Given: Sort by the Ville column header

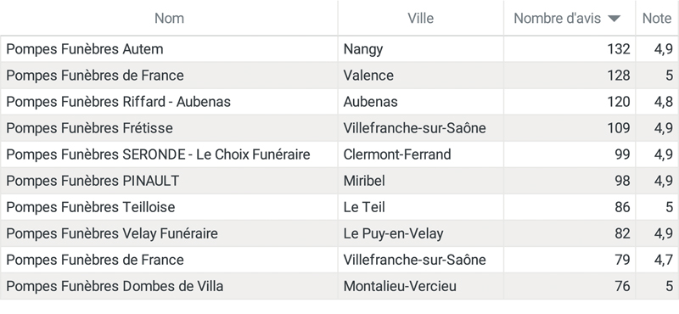Looking at the screenshot, I should pos(420,18).
